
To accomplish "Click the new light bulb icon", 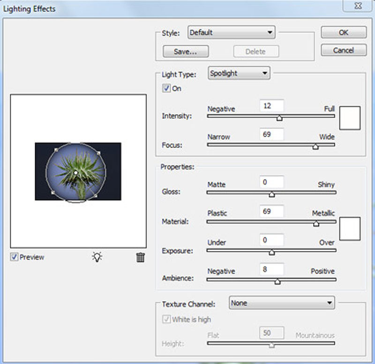I will tap(97, 257).
